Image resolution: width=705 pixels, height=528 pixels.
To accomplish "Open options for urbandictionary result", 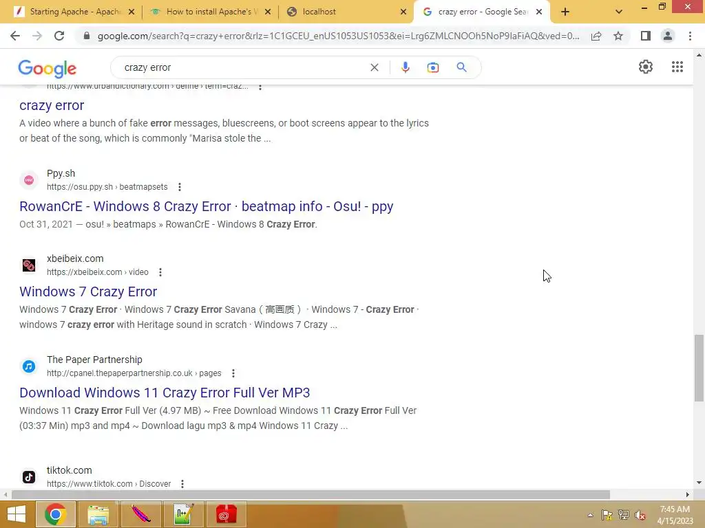I will pyautogui.click(x=260, y=87).
